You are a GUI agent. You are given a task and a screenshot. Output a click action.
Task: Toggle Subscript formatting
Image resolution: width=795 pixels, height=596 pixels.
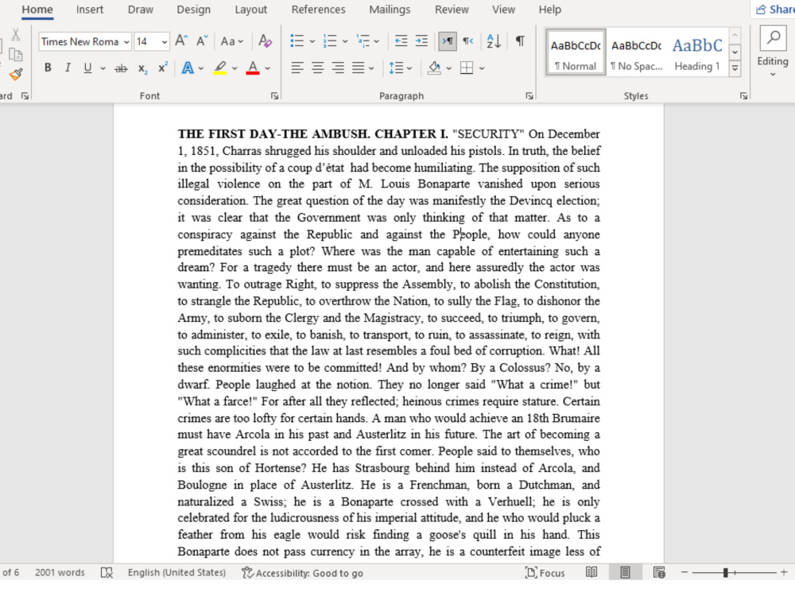(x=142, y=68)
